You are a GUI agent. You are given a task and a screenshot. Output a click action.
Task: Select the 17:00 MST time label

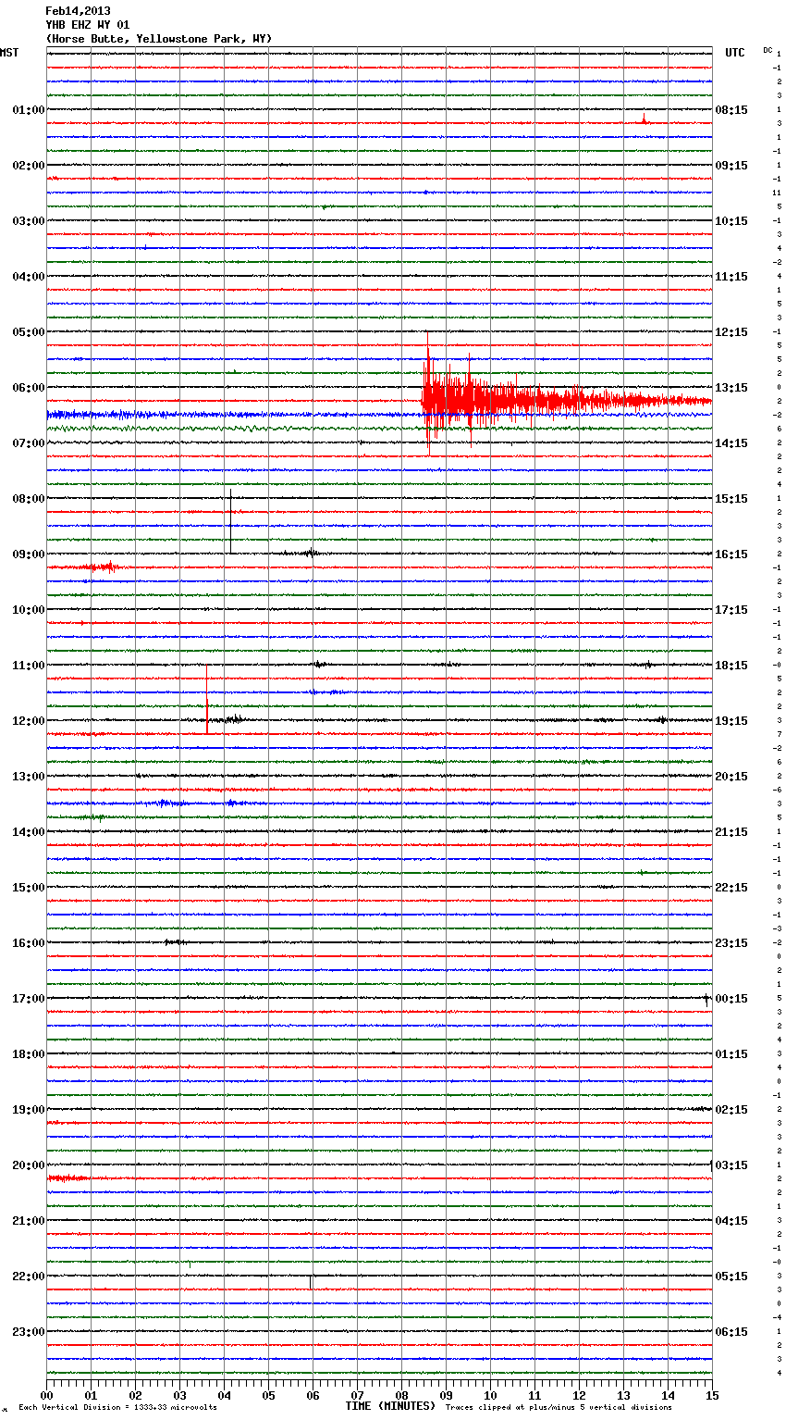(28, 999)
